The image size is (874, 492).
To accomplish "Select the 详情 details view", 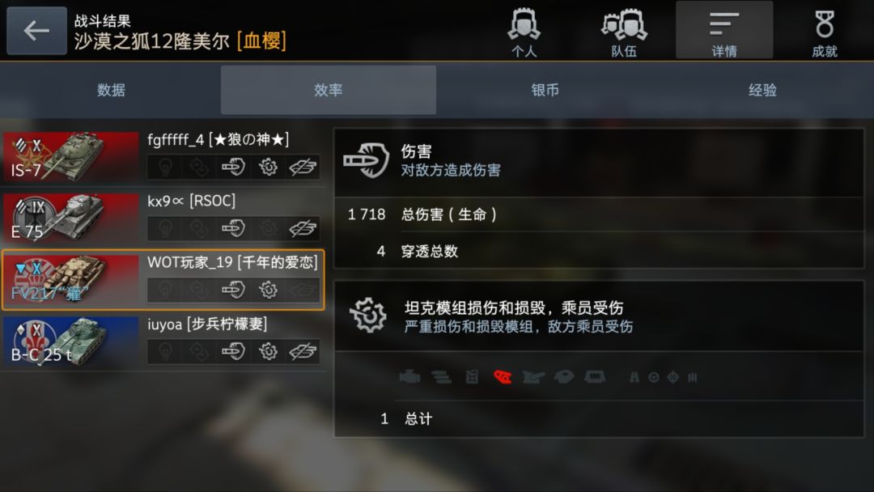I will pyautogui.click(x=724, y=31).
